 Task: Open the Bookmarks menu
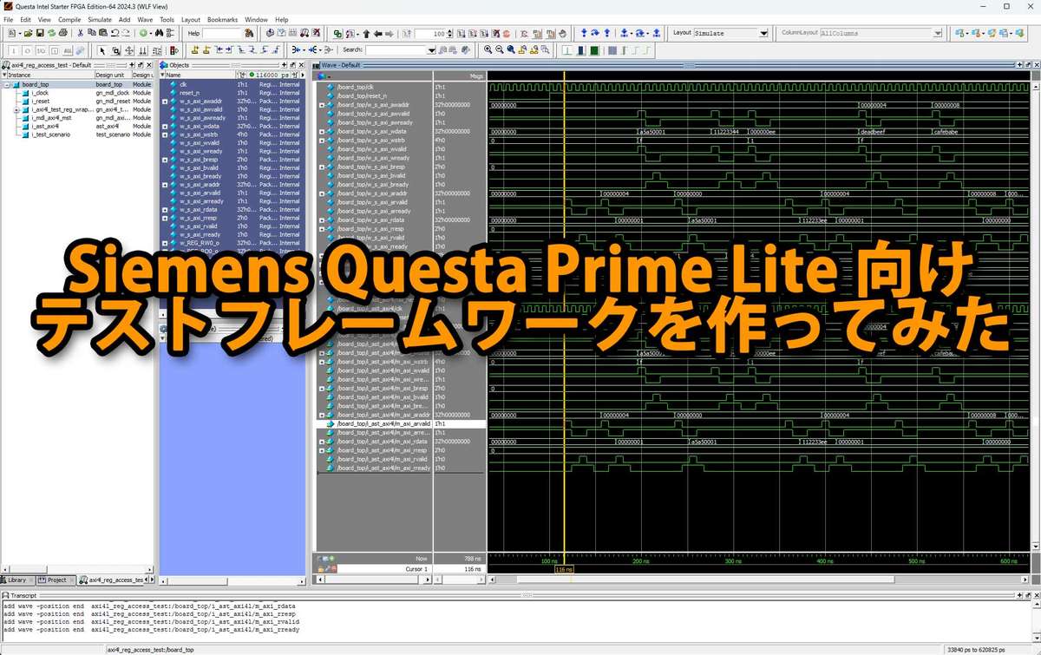[222, 19]
